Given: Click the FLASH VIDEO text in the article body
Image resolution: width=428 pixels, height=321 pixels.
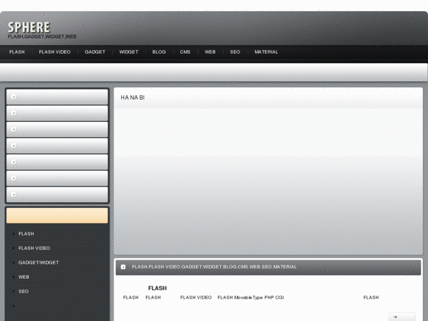Looking at the screenshot, I should tap(196, 297).
